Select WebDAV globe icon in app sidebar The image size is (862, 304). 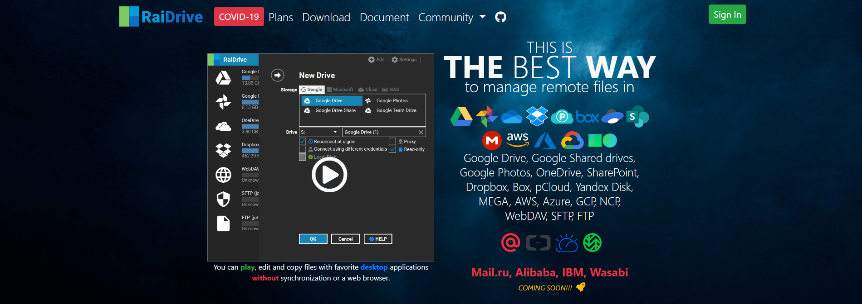223,175
